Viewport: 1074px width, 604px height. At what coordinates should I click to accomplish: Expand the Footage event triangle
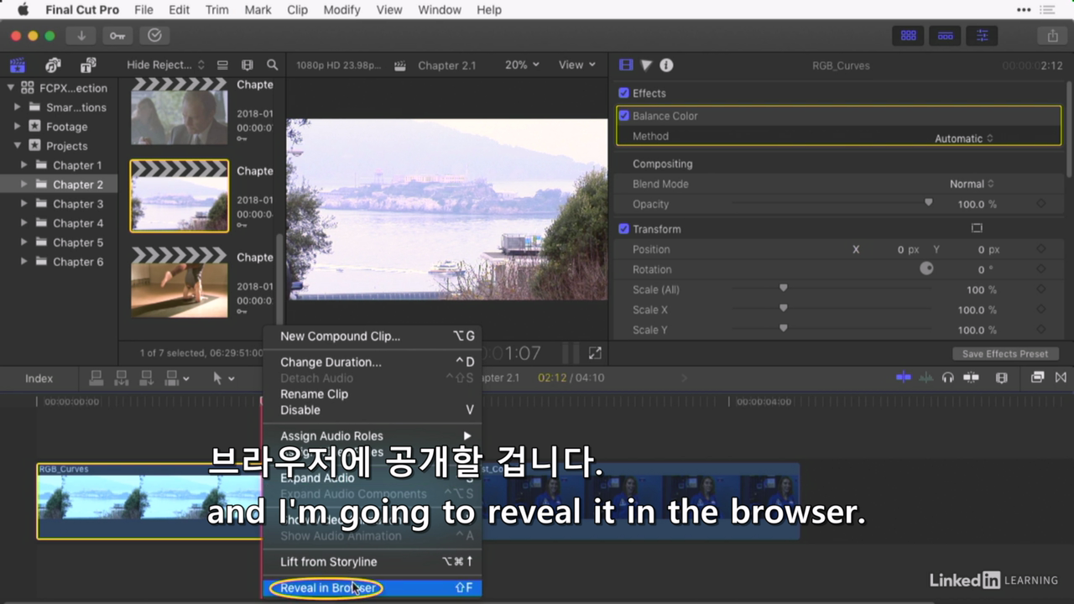[x=17, y=126]
